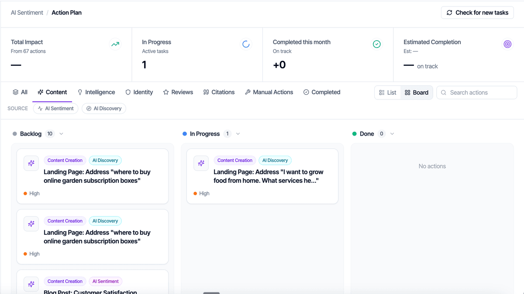Navigate back via the AI Sentiment breadcrumb

click(x=27, y=12)
